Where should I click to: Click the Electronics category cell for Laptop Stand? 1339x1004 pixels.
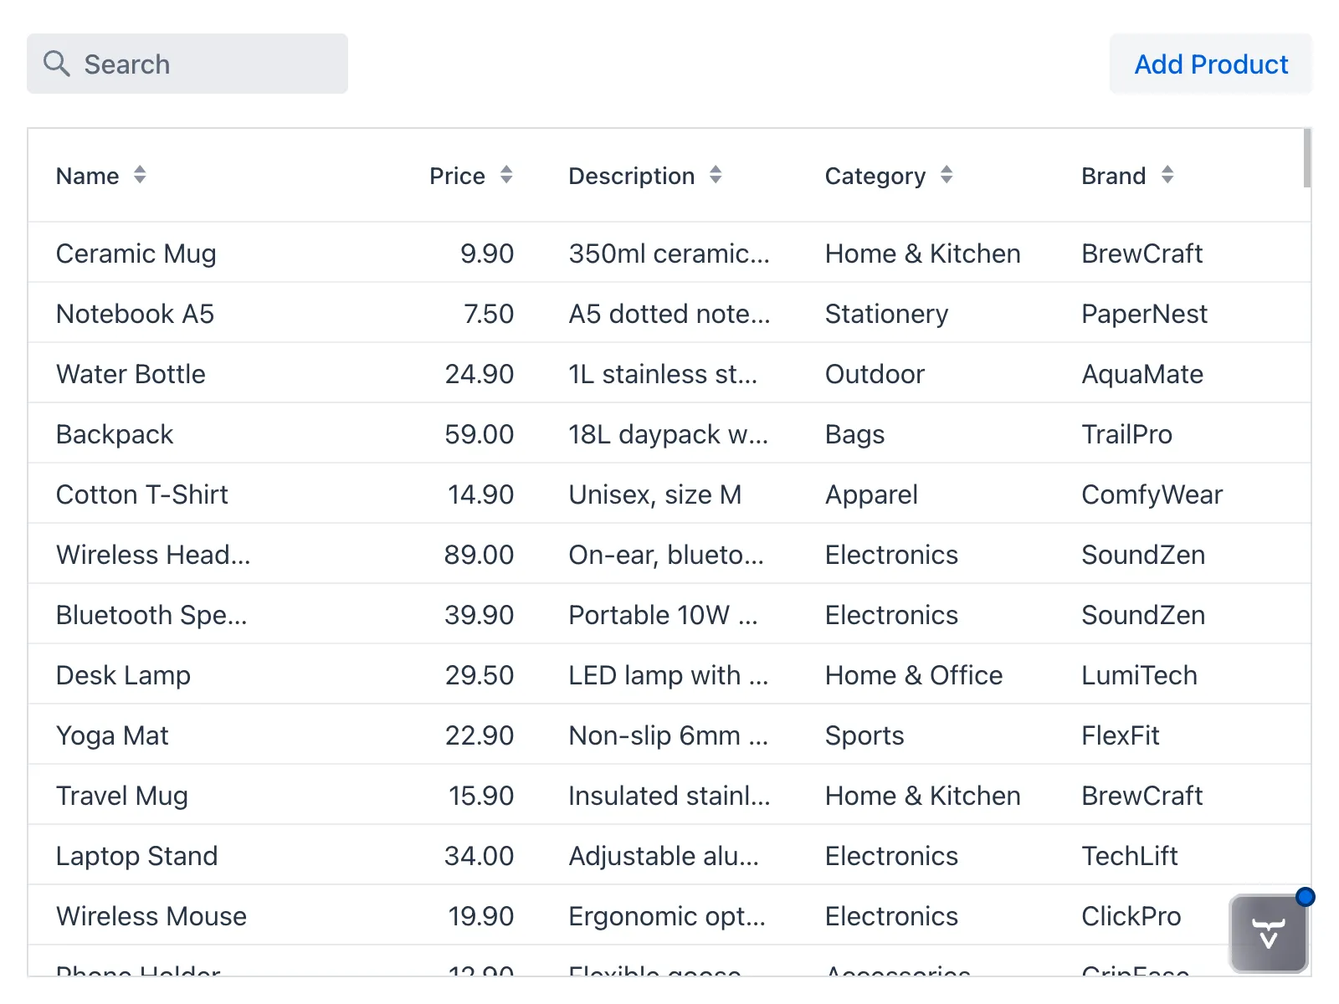tap(891, 856)
